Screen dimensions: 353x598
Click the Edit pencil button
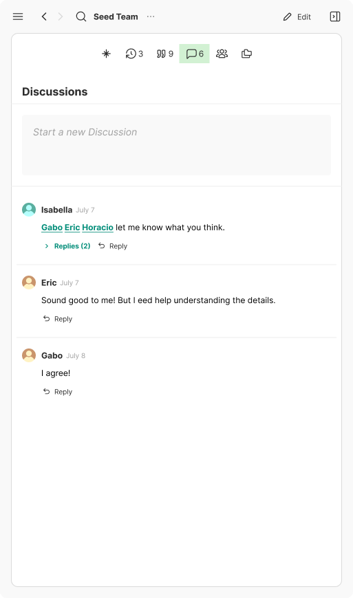(297, 16)
